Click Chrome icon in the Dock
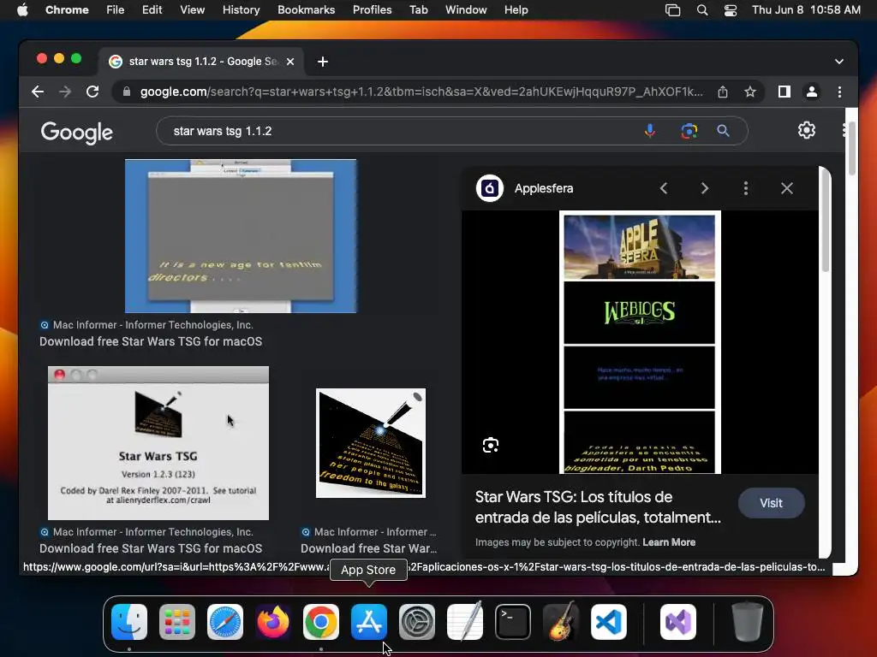Screen dimensions: 877x657 point(321,622)
